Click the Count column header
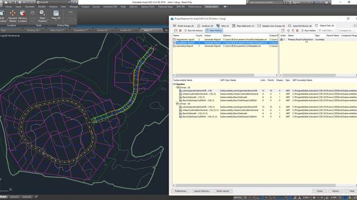 [199, 36]
